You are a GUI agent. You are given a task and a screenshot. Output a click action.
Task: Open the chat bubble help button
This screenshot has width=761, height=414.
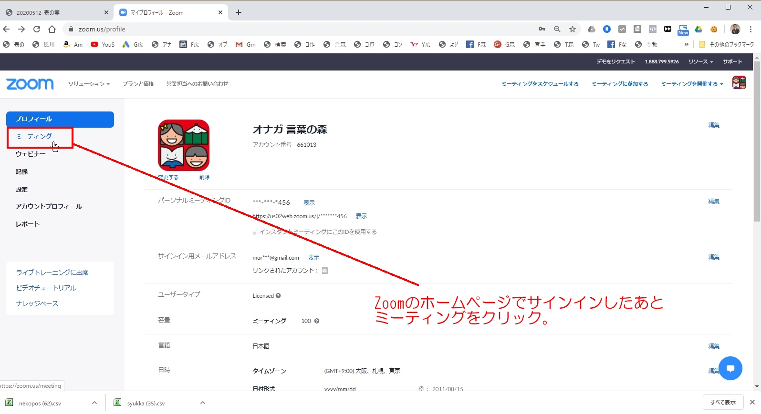click(730, 368)
